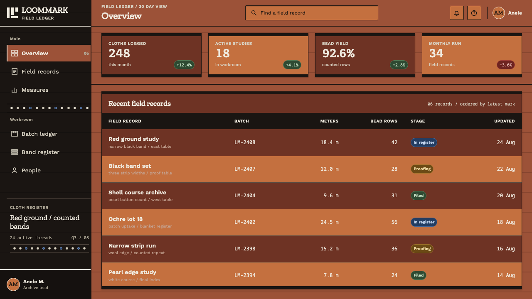The image size is (532, 299).
Task: Click the Recent field records heading
Action: tap(140, 103)
